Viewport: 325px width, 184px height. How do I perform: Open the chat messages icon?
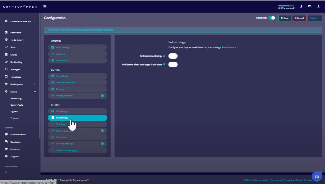(x=310, y=6)
